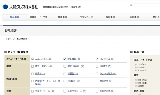Check the 擁壁(勾配) (6) checkbox

(x=32, y=66)
